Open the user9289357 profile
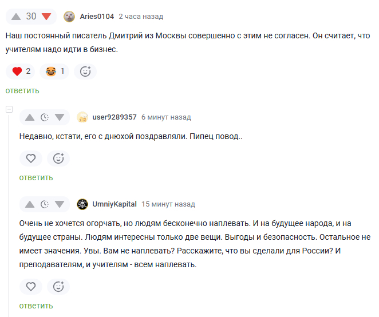Viewport: 379px width, 317px height. tap(114, 117)
